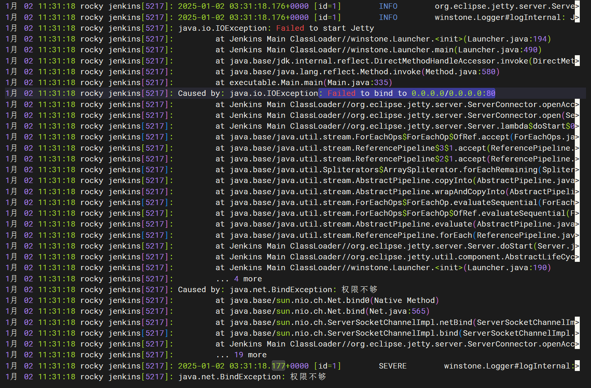Click the address '0.0.0.0/0.0.0.0:80'
591x388 pixels.
(453, 93)
